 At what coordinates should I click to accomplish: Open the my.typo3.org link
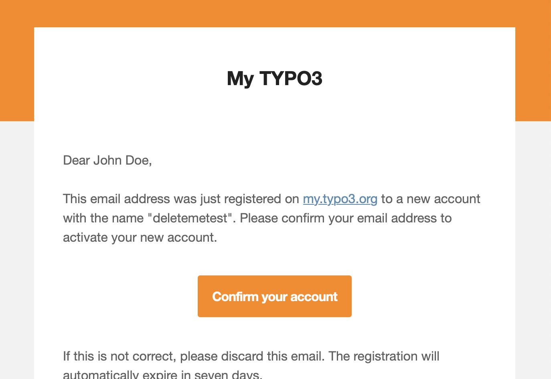coord(340,199)
